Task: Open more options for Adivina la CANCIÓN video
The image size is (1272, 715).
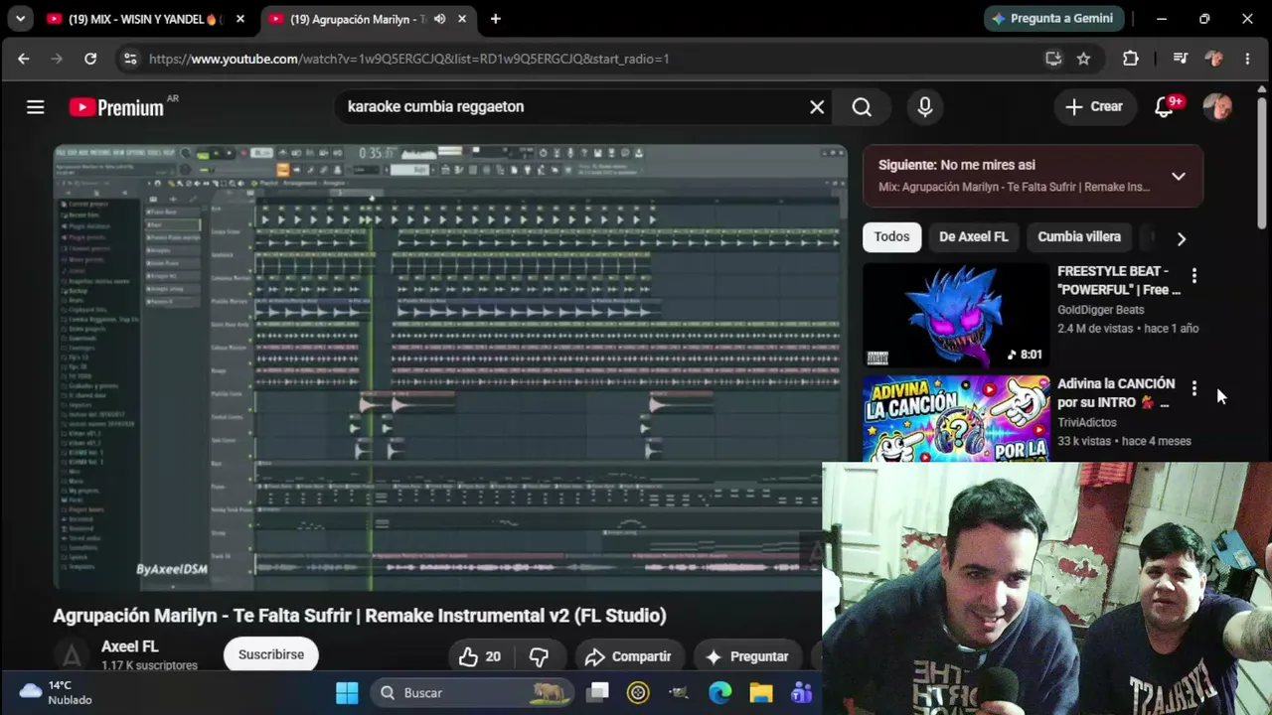Action: click(x=1194, y=389)
